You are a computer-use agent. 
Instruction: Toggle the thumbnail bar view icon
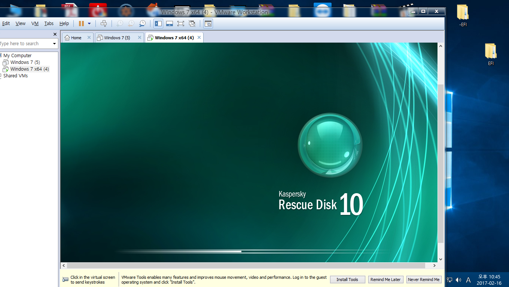click(x=170, y=24)
